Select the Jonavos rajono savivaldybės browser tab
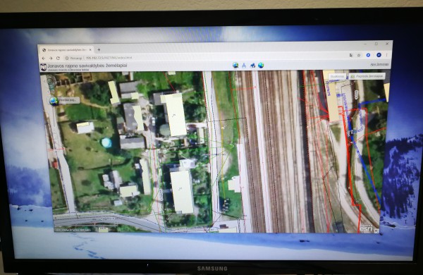 [66, 49]
